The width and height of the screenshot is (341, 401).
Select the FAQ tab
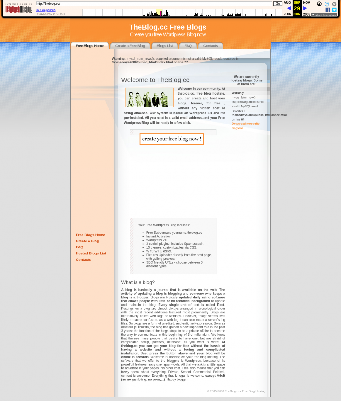pos(188,46)
